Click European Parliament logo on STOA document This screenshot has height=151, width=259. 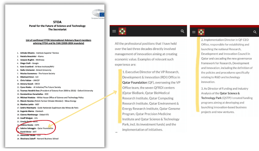click(98, 14)
